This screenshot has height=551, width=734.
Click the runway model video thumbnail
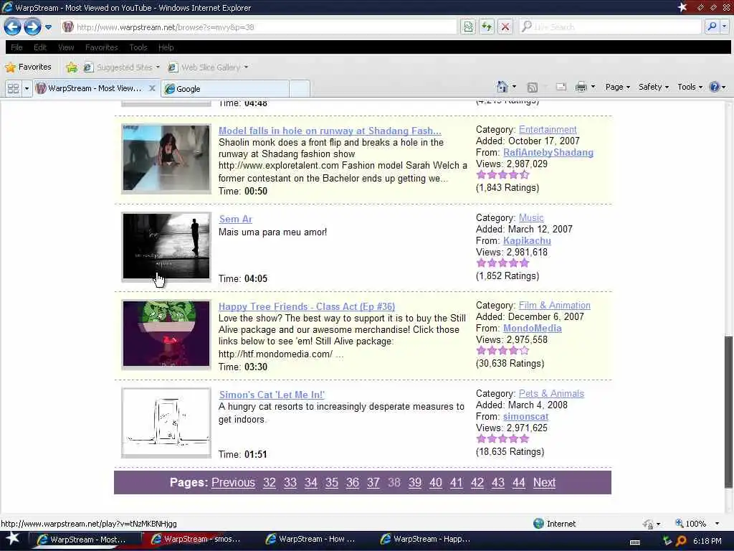[x=166, y=159]
